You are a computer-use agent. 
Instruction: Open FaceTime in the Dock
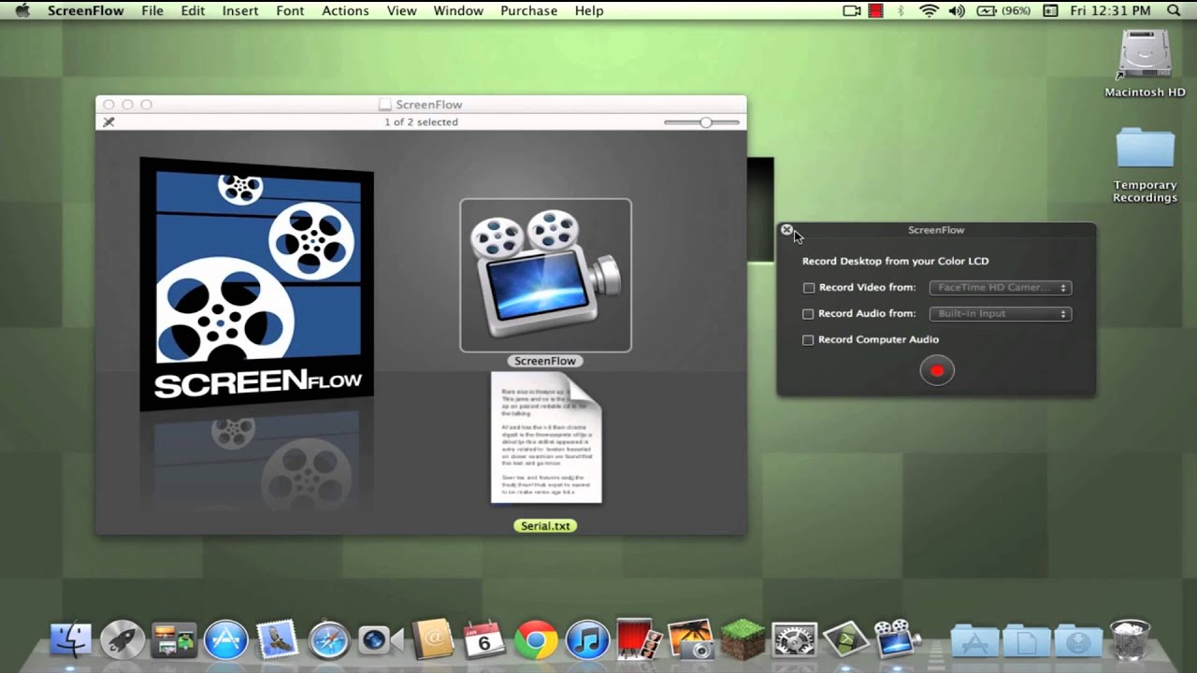(380, 640)
